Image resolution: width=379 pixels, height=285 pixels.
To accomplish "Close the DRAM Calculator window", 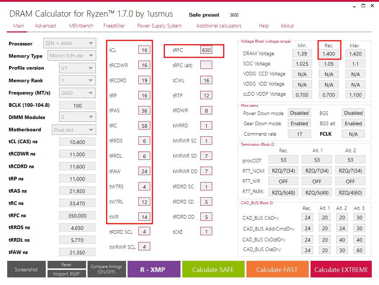I will click(372, 5).
